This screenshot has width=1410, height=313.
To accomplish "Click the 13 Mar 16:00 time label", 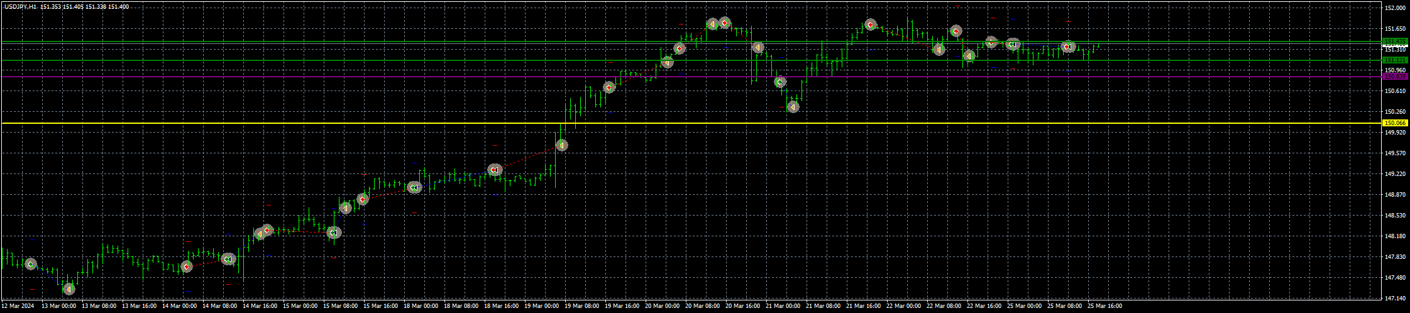I will pos(140,306).
